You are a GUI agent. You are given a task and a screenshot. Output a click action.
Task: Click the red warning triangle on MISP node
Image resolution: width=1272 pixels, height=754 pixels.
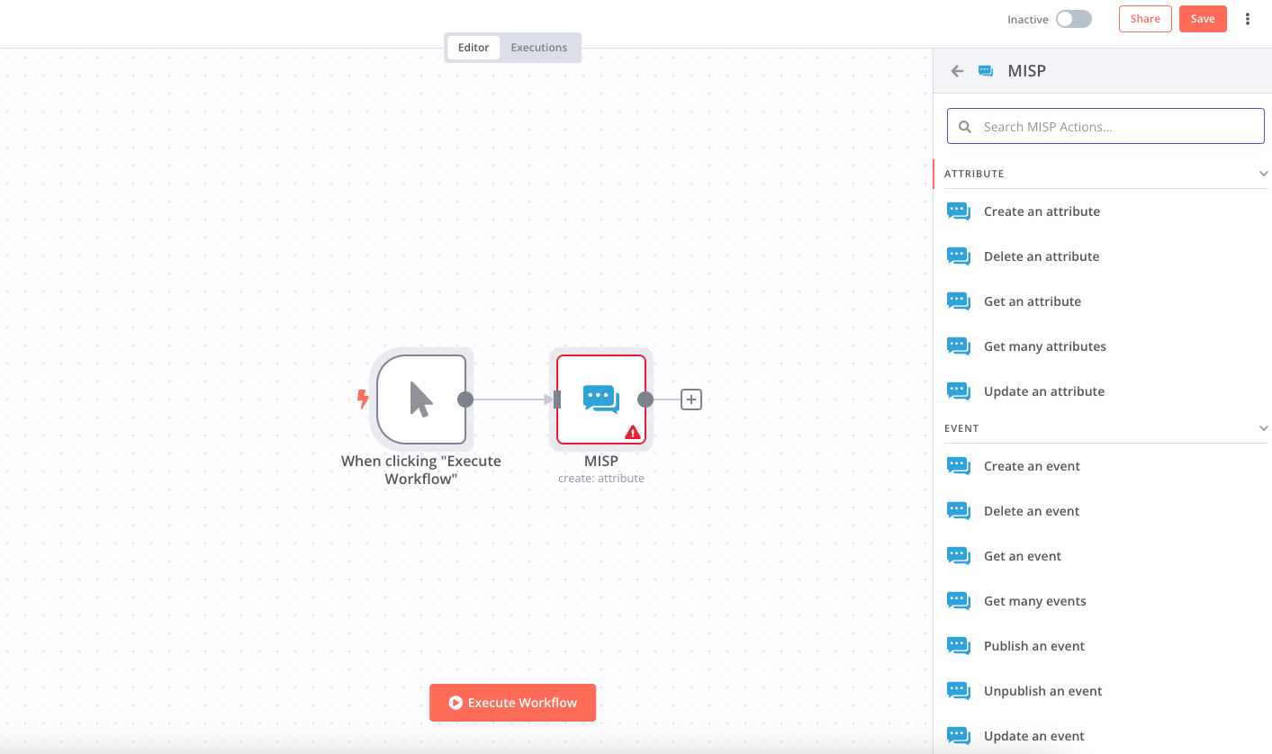632,432
